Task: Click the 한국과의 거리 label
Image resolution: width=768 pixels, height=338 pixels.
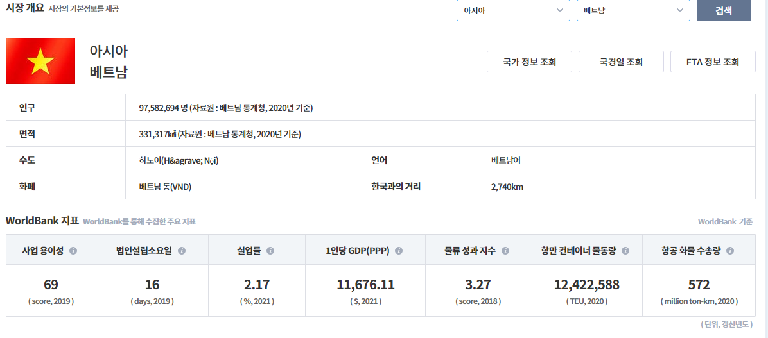Action: pos(396,187)
